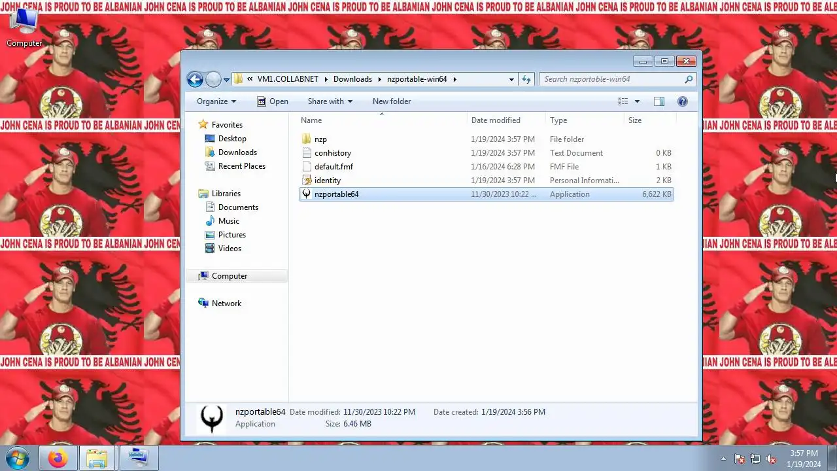Change your view icon button

click(x=623, y=101)
